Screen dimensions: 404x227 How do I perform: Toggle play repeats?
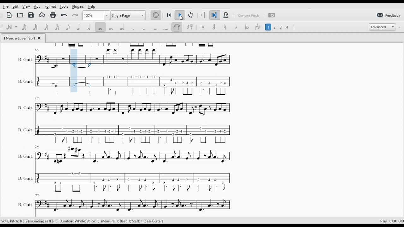[x=203, y=15]
